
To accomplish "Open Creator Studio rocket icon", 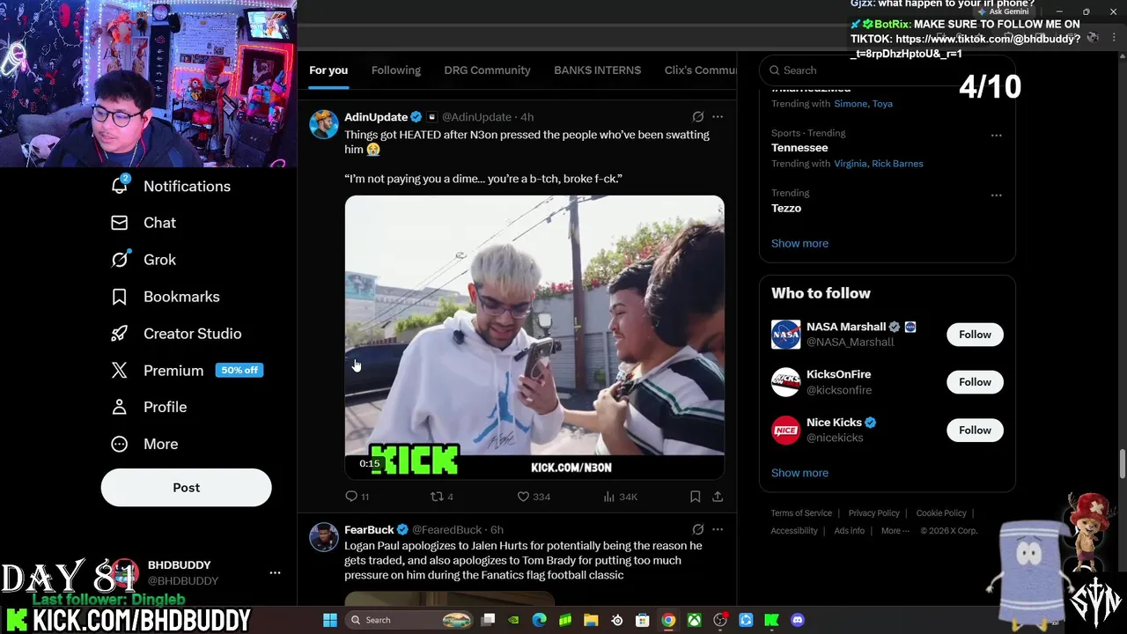I will click(x=120, y=334).
